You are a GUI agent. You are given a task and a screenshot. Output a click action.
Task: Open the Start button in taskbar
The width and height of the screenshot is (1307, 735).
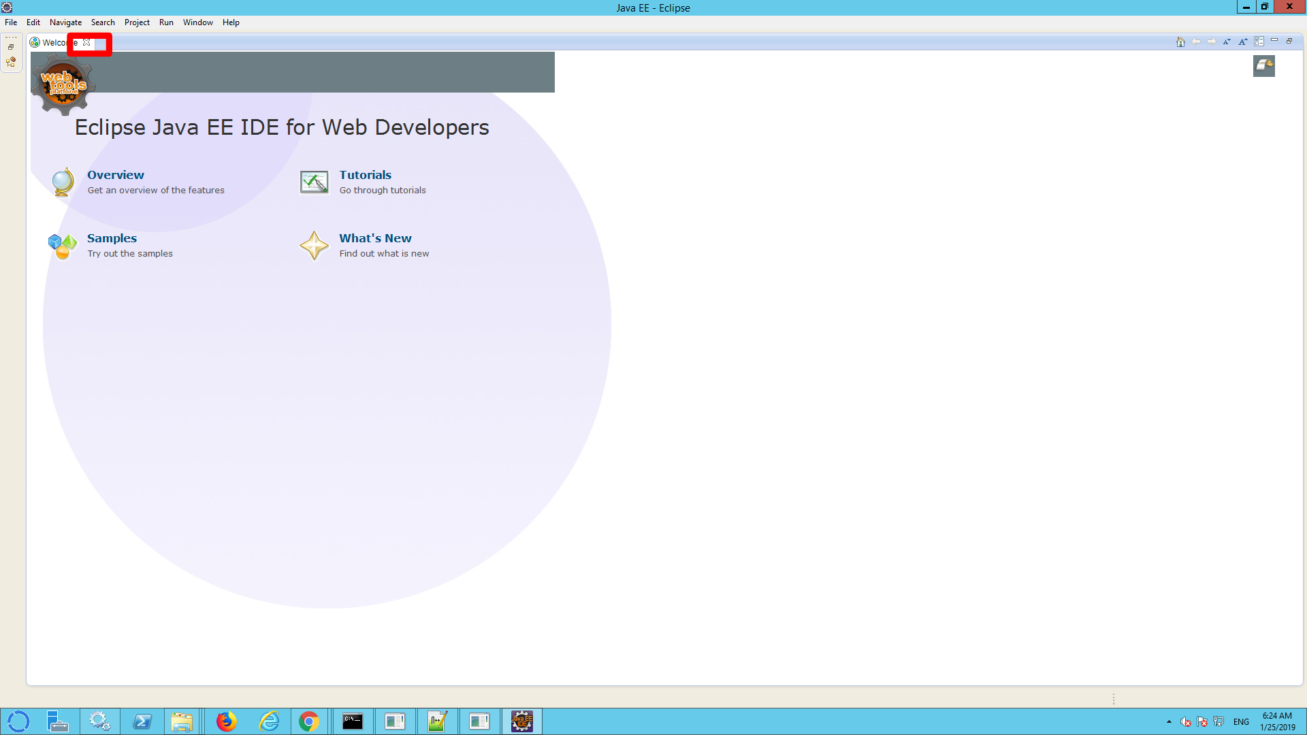coord(18,721)
